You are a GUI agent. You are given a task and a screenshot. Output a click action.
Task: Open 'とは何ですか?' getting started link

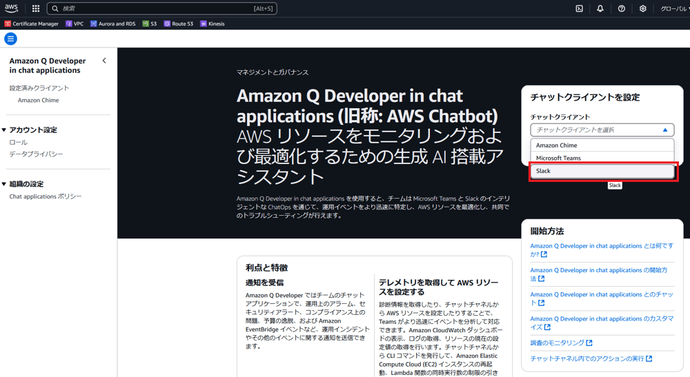(602, 250)
